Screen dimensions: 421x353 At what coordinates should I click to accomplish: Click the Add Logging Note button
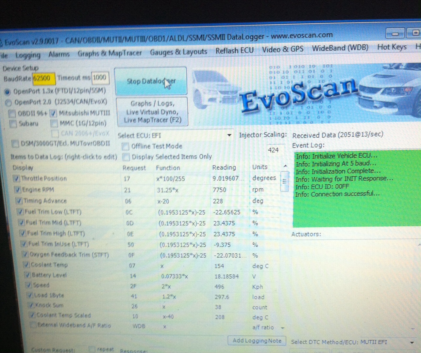pyautogui.click(x=257, y=341)
